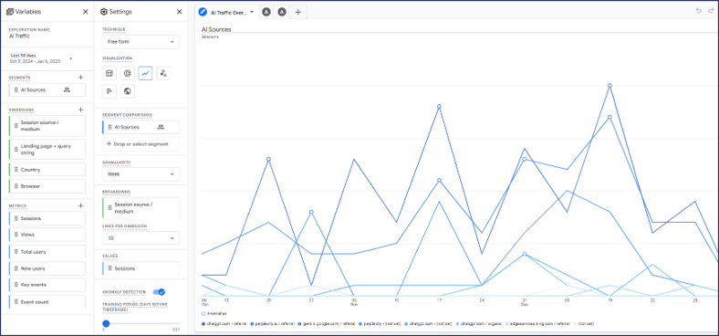Select the table visualization icon
This screenshot has height=336, width=719.
click(x=109, y=73)
